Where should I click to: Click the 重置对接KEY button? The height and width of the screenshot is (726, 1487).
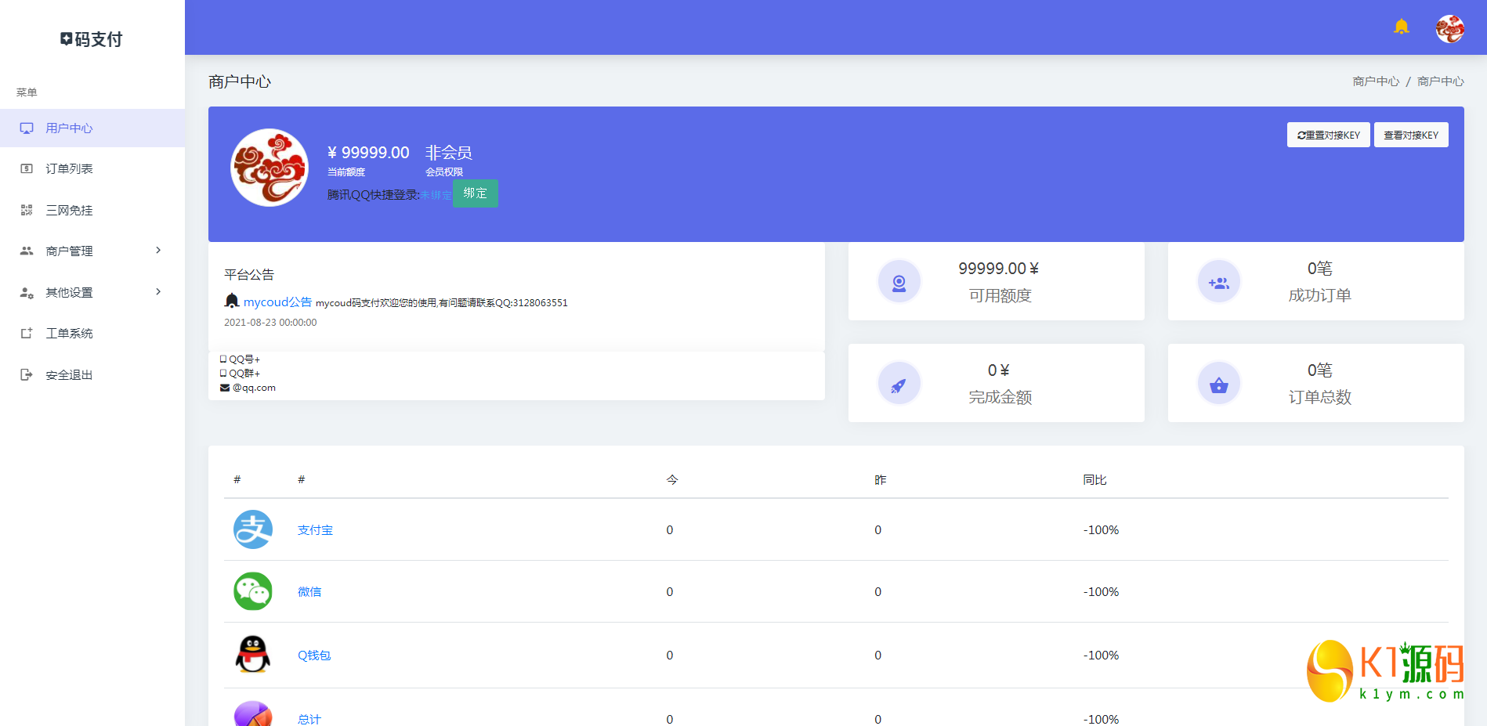[x=1328, y=135]
